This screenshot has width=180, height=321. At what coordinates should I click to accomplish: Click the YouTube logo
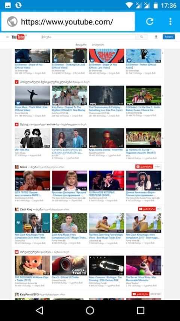click(18, 37)
